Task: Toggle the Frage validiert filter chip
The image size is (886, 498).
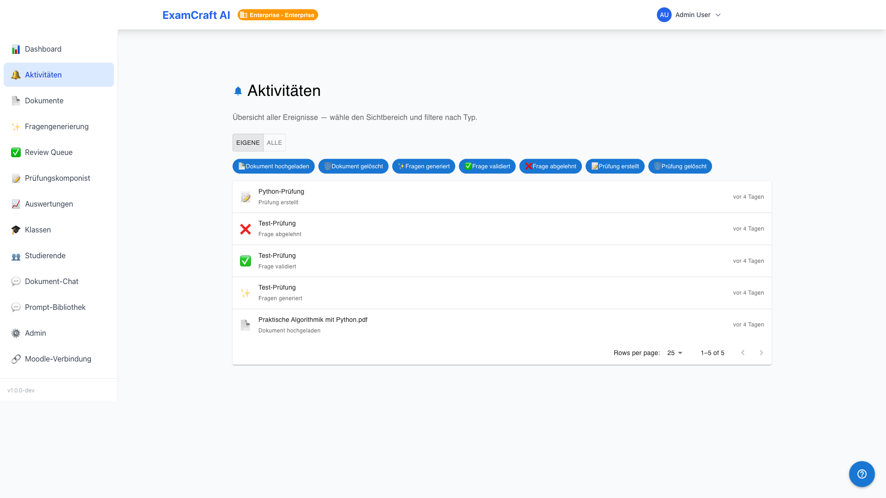Action: pos(487,166)
